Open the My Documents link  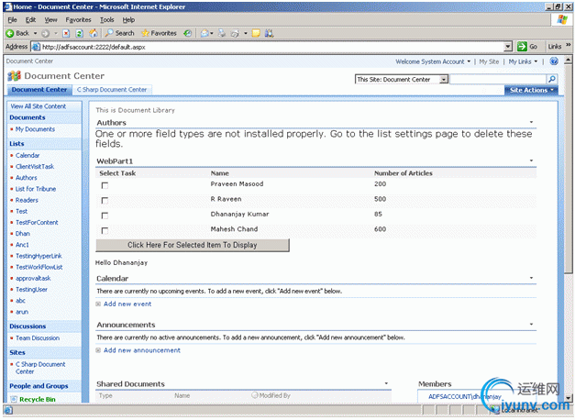(35, 129)
